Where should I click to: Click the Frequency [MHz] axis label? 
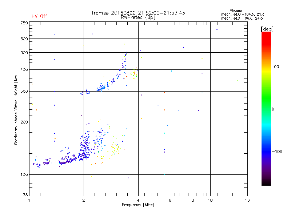[138, 205]
